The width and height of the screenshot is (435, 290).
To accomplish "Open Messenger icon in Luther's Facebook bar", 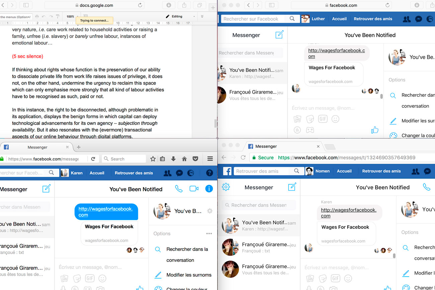I will tap(418, 19).
